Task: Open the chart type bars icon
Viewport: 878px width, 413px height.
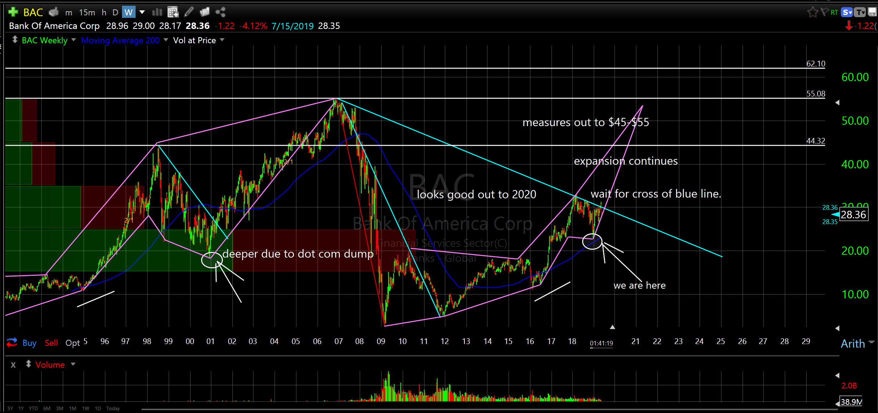Action: coord(157,12)
